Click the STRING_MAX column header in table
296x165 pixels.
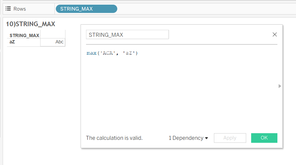coord(24,35)
